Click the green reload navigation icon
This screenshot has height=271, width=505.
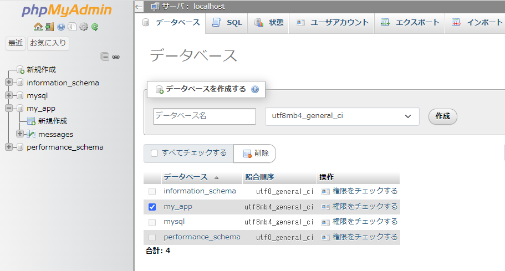click(x=95, y=27)
